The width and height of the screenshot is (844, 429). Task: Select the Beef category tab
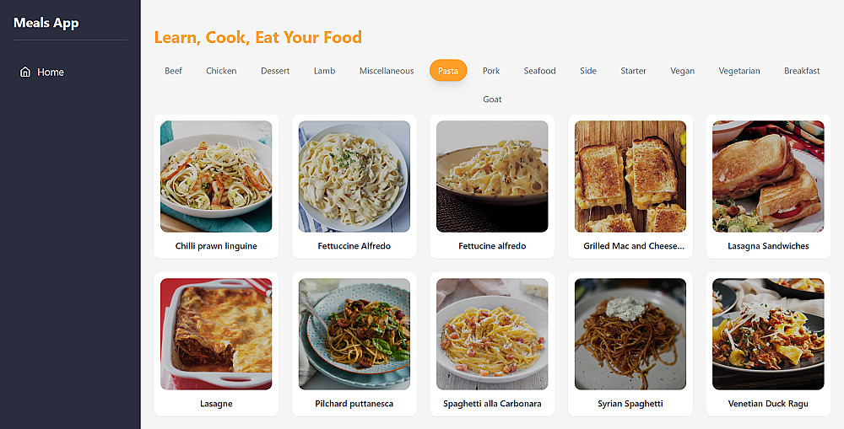[173, 71]
